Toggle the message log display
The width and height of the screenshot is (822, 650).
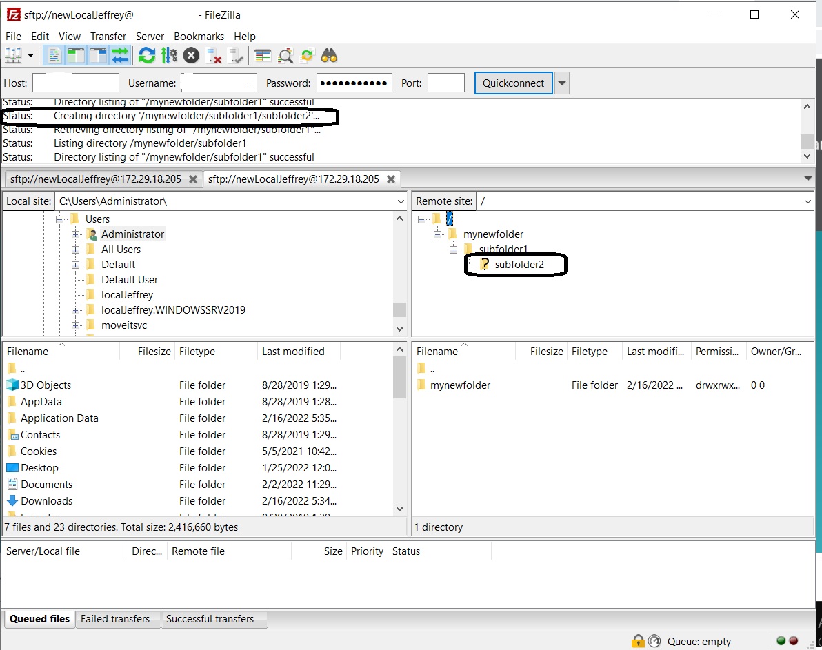(x=54, y=55)
